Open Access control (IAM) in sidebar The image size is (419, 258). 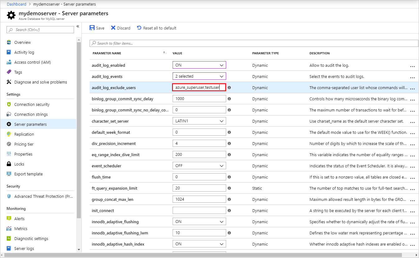pos(32,62)
